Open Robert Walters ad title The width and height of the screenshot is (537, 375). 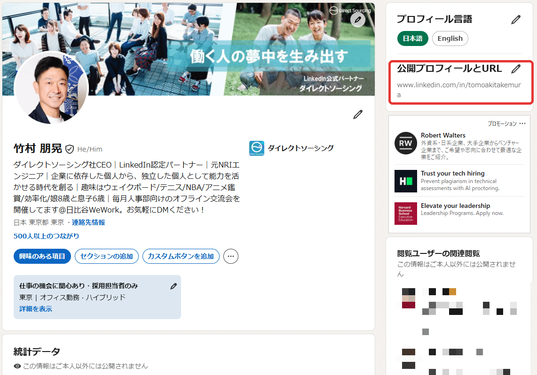coord(443,135)
